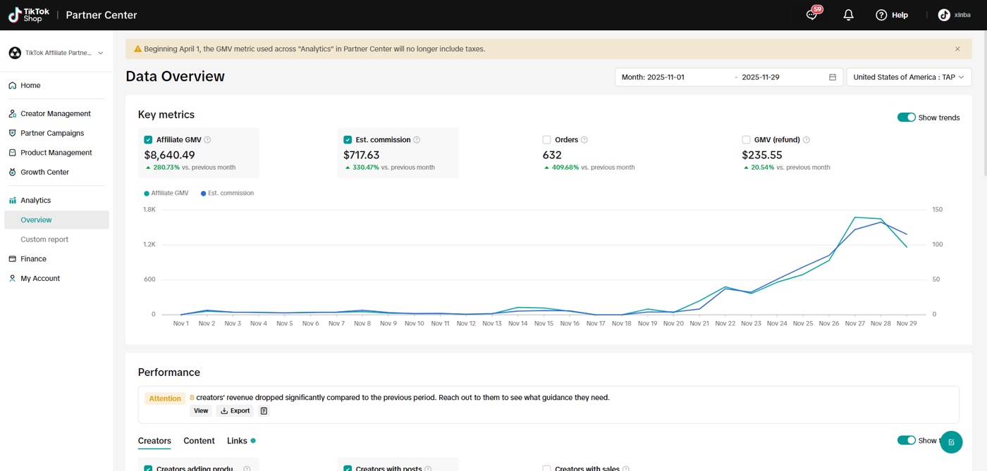Click the warning icon in the tax notice banner
The image size is (987, 471).
click(138, 49)
